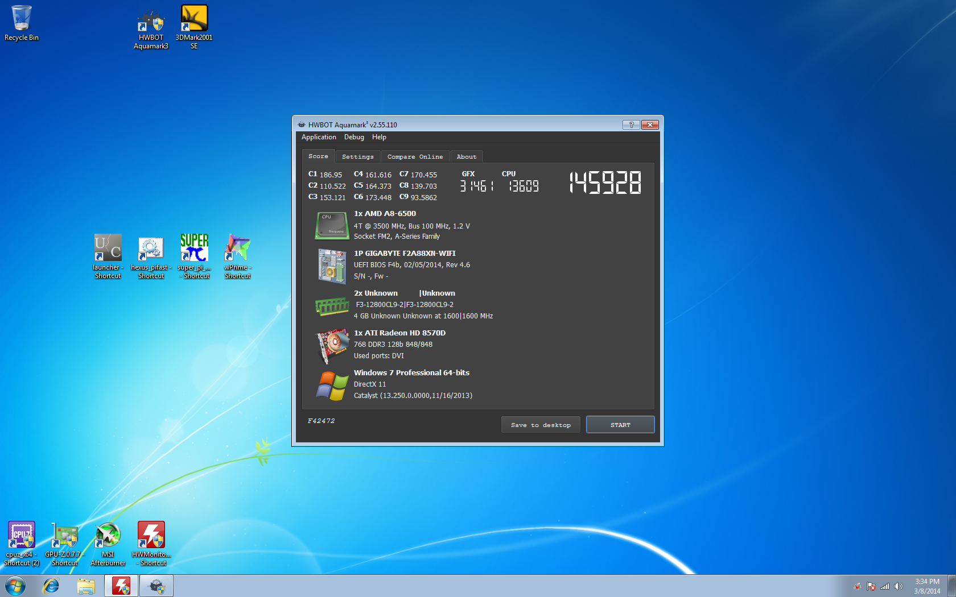Switch to the Score tab
Viewport: 956px width, 597px height.
[x=318, y=156]
